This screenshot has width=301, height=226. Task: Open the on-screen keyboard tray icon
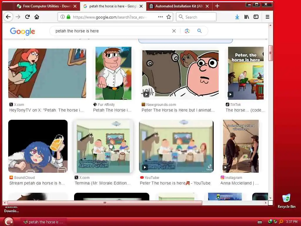tap(260, 222)
